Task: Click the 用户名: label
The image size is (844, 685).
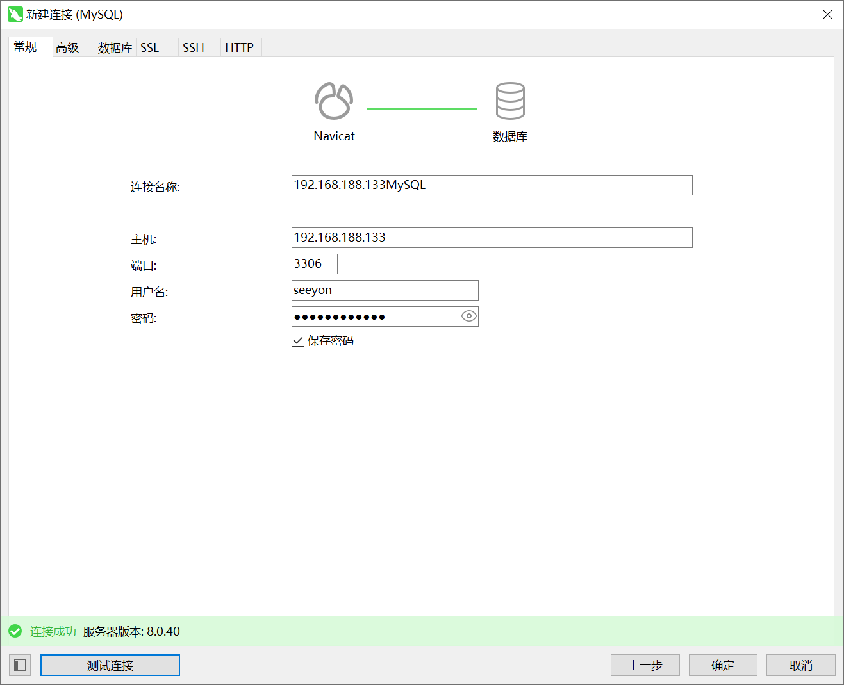Action: click(149, 292)
